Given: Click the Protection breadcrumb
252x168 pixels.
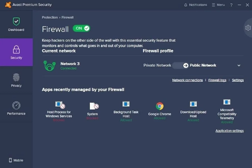Looking at the screenshot, I should 50,17.
